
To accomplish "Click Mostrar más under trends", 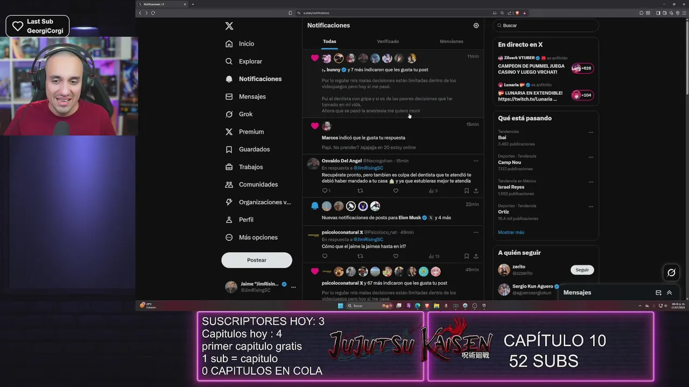I will [x=511, y=232].
